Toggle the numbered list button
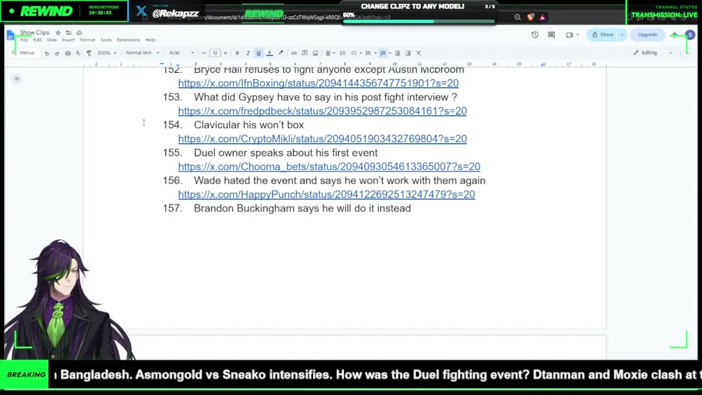 click(x=383, y=53)
